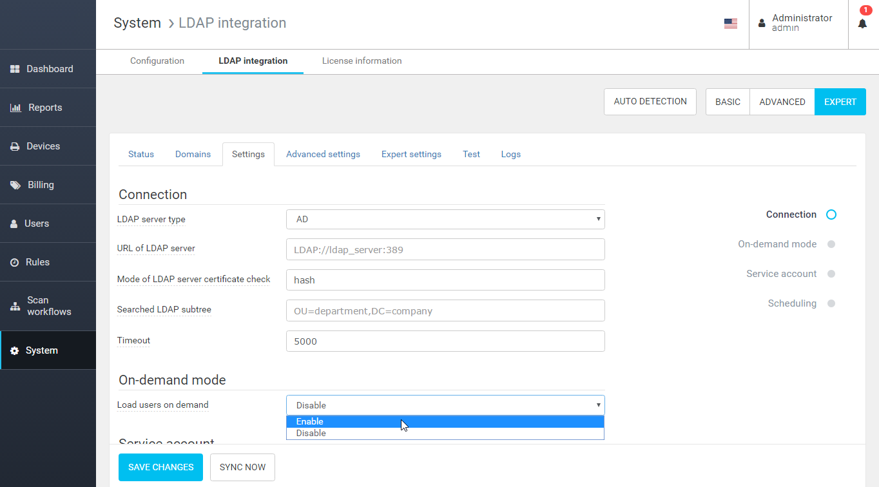This screenshot has height=487, width=879.
Task: Switch to the License information tab
Action: 362,61
